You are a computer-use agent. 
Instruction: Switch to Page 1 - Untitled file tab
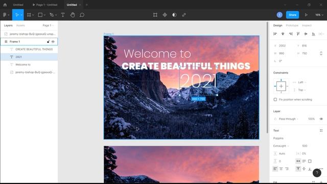(45, 5)
